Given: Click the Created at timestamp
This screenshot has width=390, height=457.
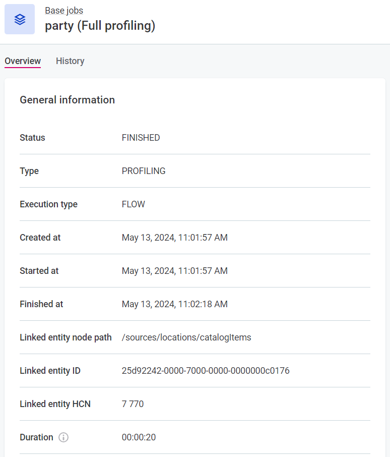Looking at the screenshot, I should pyautogui.click(x=174, y=237).
